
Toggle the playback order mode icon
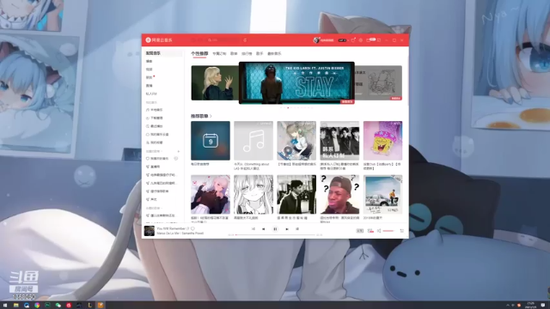253,229
